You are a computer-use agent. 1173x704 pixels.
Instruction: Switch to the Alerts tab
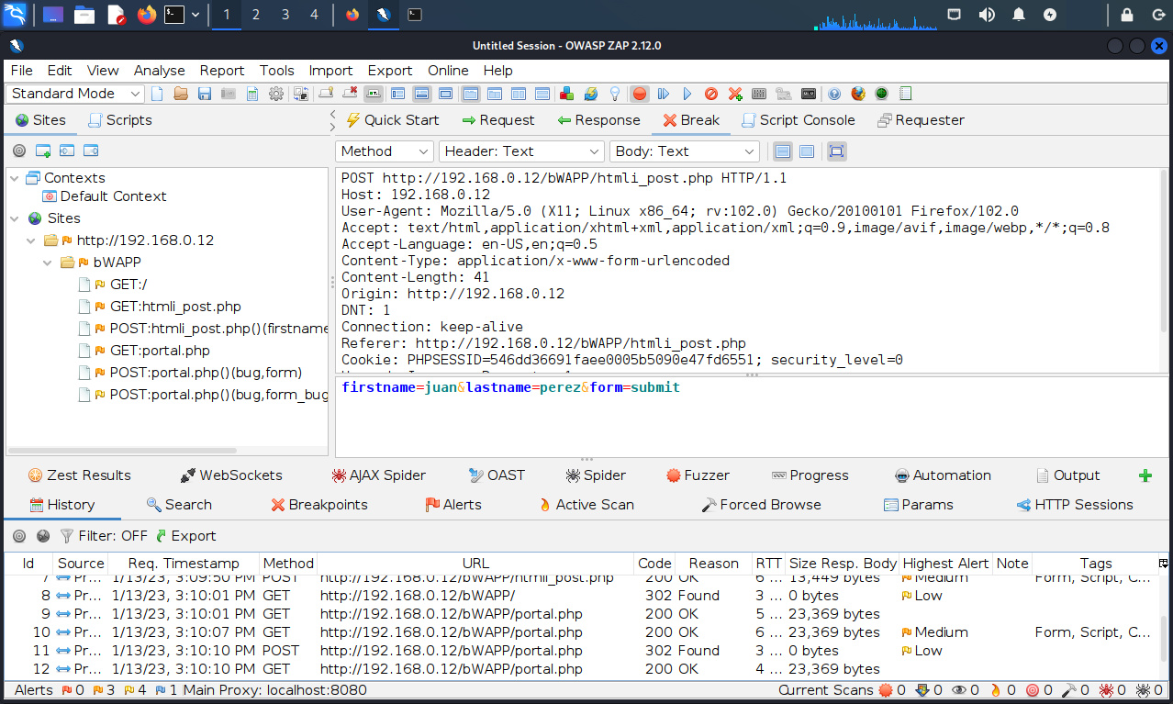452,505
